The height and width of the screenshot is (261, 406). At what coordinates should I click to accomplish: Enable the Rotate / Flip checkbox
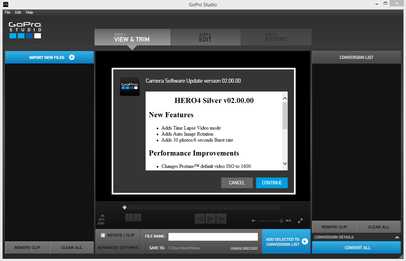click(x=103, y=235)
